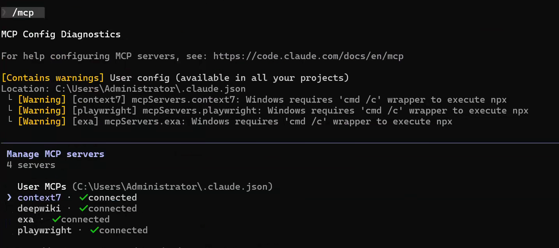Open the code.claude.com MCP docs link

tap(308, 56)
